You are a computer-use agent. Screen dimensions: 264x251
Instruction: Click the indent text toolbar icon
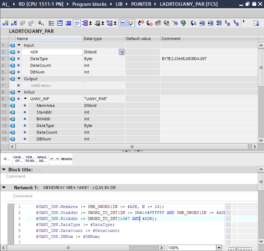click(202, 23)
